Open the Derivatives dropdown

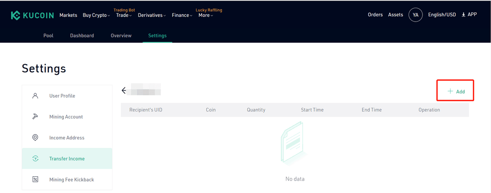[152, 15]
